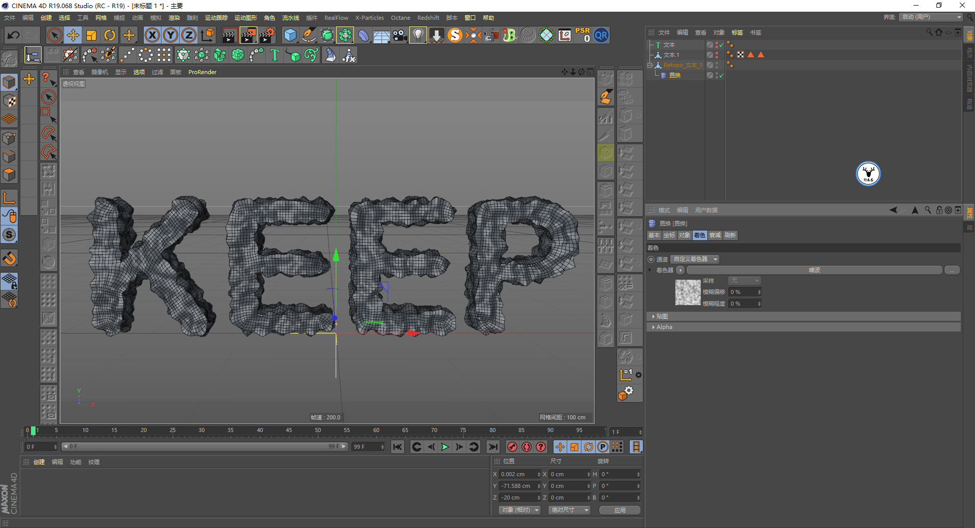The width and height of the screenshot is (975, 528).
Task: Open Edit Render Settings clapperboard with gear
Action: [267, 35]
